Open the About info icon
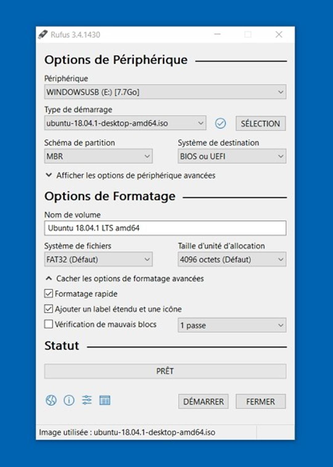Screen dimensions: 333x467 [69, 400]
